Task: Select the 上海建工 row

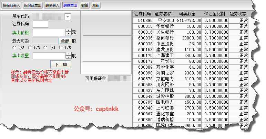Action: click(191, 55)
